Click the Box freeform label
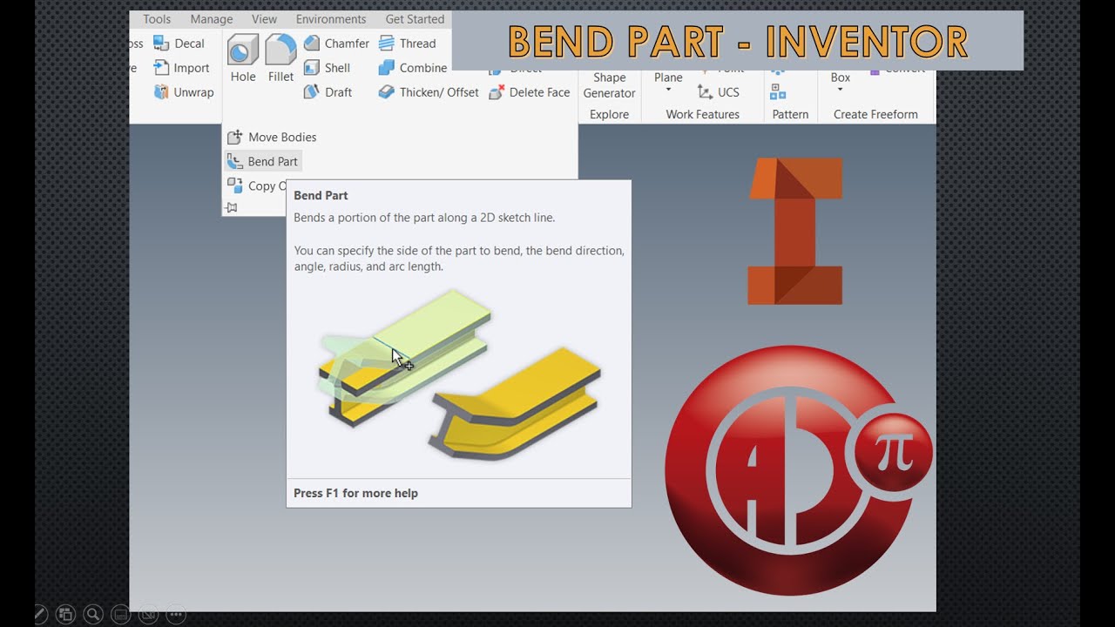Screen dimensions: 1115x627 (x=840, y=78)
